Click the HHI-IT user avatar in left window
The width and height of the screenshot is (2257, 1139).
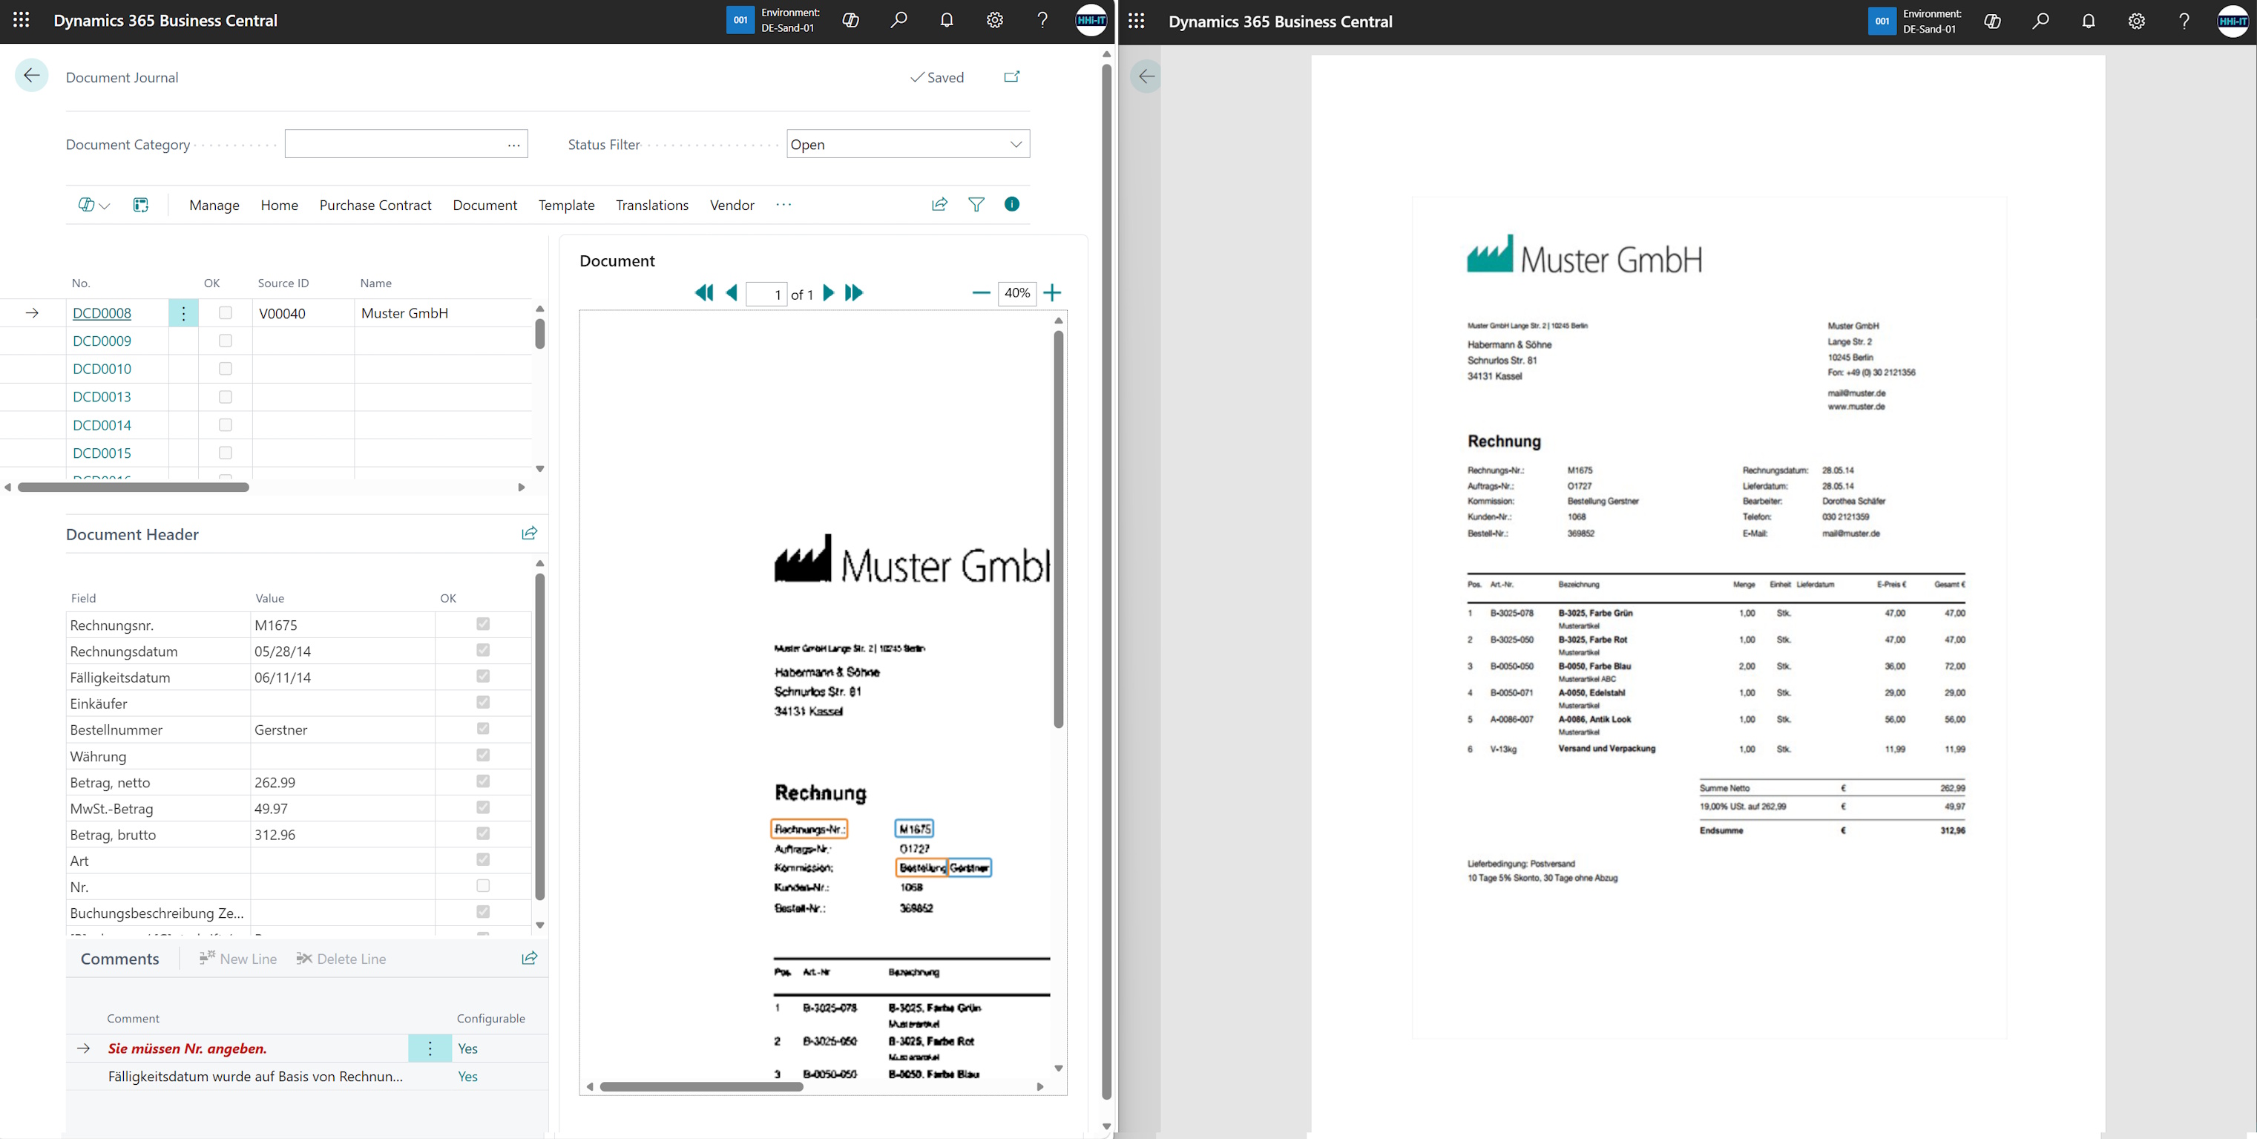[x=1091, y=20]
